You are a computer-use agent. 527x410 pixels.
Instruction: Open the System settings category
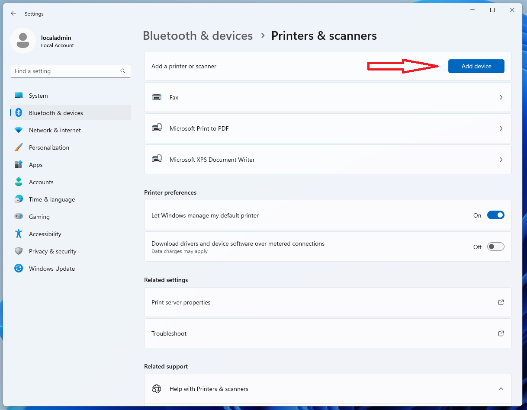pos(39,96)
